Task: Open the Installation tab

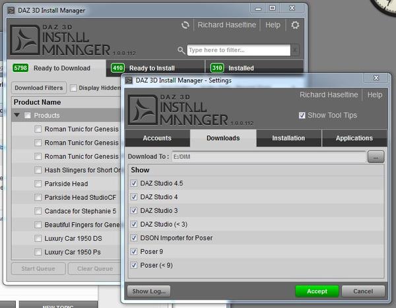Action: [x=288, y=138]
